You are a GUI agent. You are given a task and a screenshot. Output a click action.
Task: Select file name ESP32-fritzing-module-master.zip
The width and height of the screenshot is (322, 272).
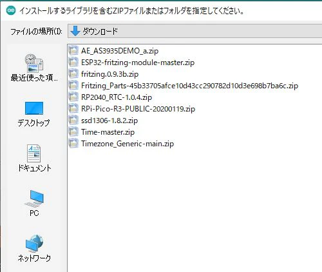138,63
